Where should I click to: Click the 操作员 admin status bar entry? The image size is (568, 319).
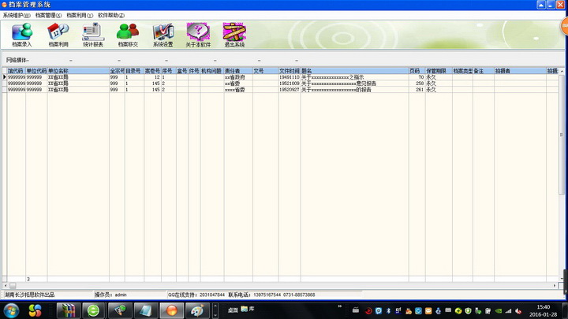coord(111,295)
